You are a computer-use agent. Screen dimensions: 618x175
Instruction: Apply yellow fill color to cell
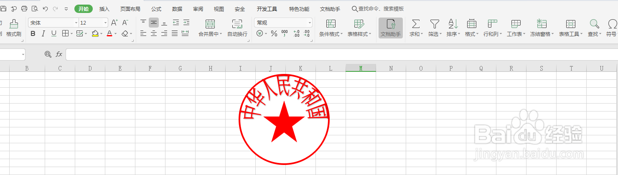click(95, 33)
